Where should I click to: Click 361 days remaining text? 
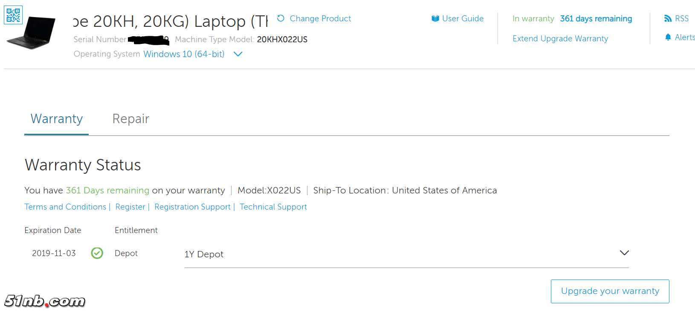596,18
